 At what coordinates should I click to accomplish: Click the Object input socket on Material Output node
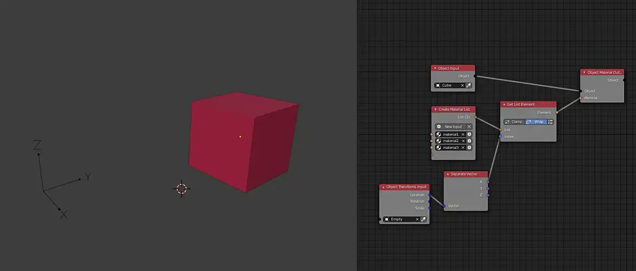click(581, 91)
